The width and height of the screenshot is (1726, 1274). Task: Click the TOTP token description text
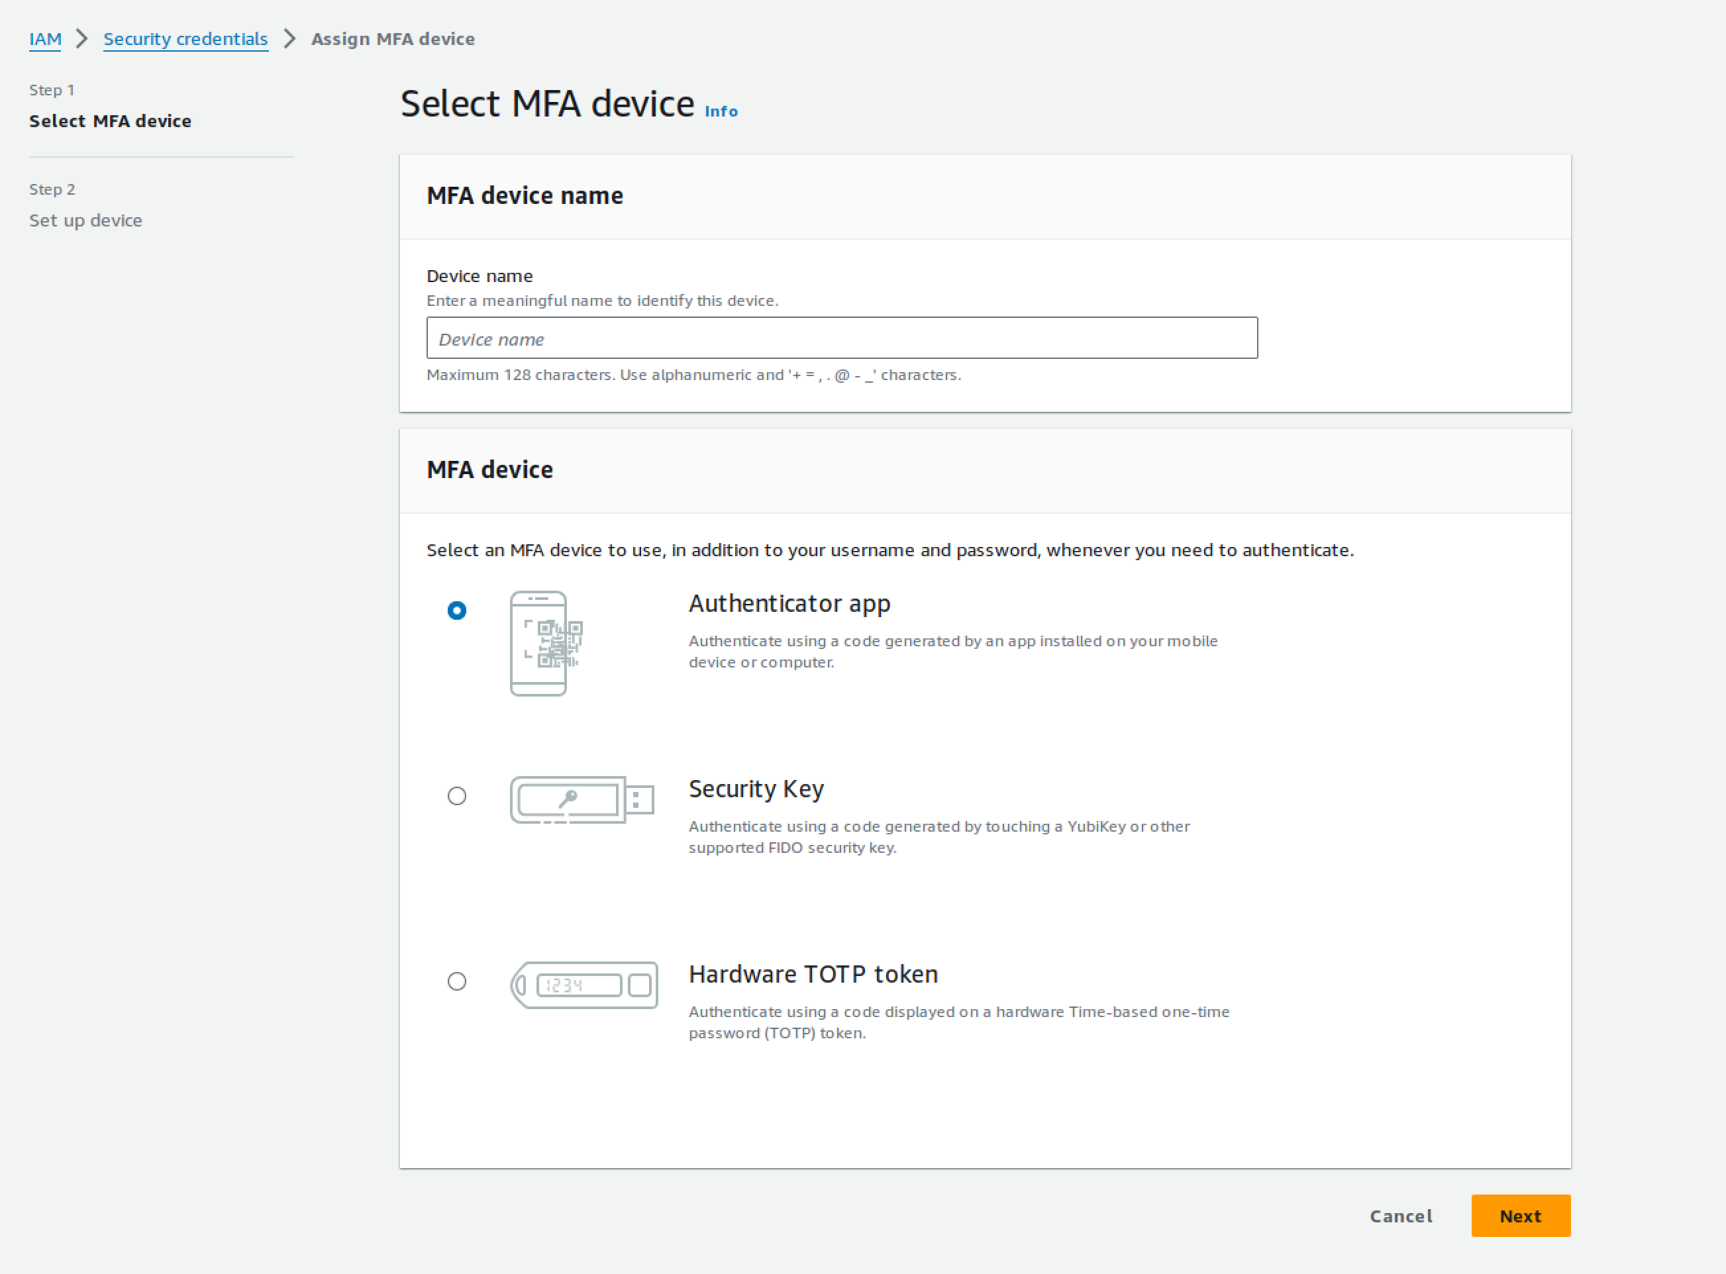coord(958,1022)
